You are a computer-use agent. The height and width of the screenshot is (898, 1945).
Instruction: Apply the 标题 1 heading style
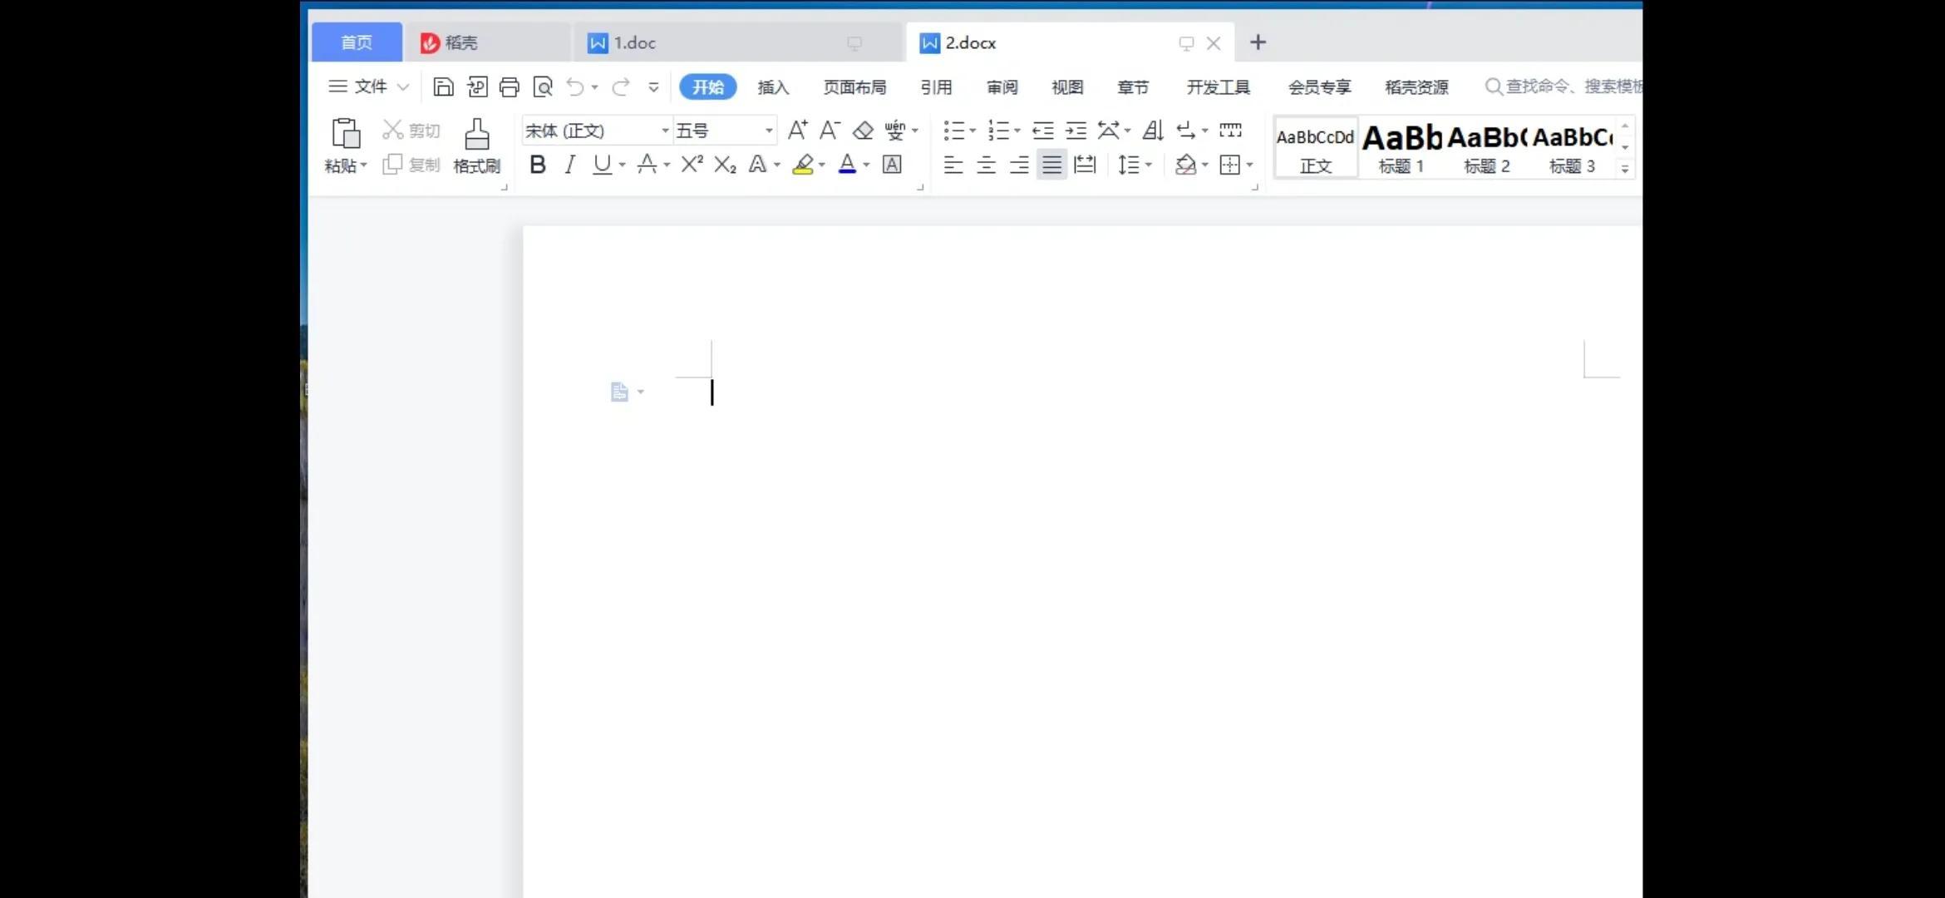[x=1401, y=147]
